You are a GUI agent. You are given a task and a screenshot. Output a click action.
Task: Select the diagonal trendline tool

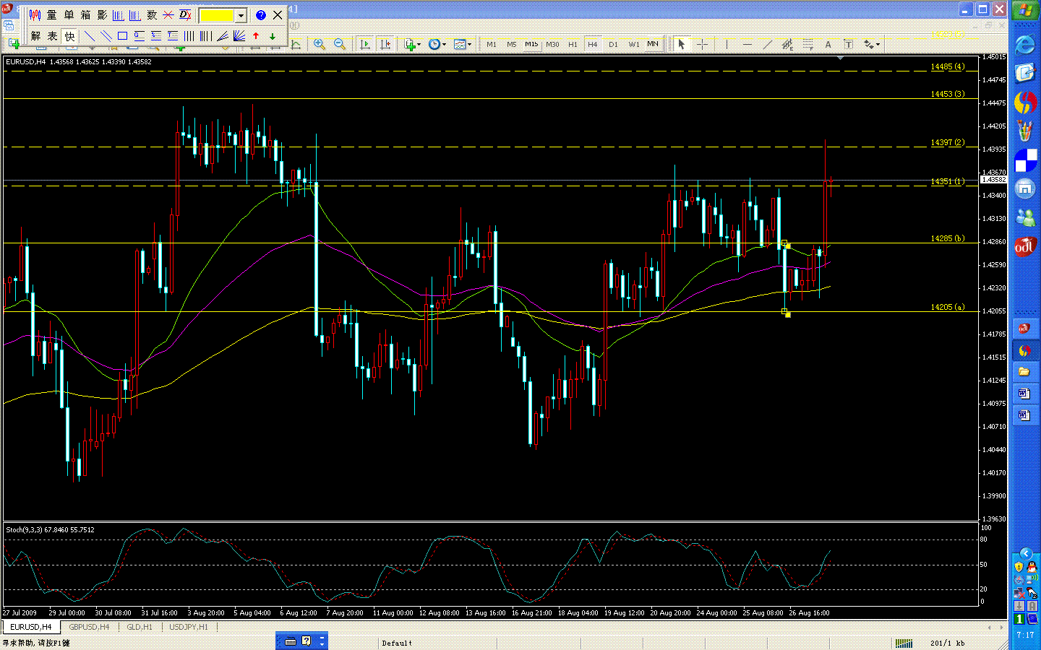768,44
